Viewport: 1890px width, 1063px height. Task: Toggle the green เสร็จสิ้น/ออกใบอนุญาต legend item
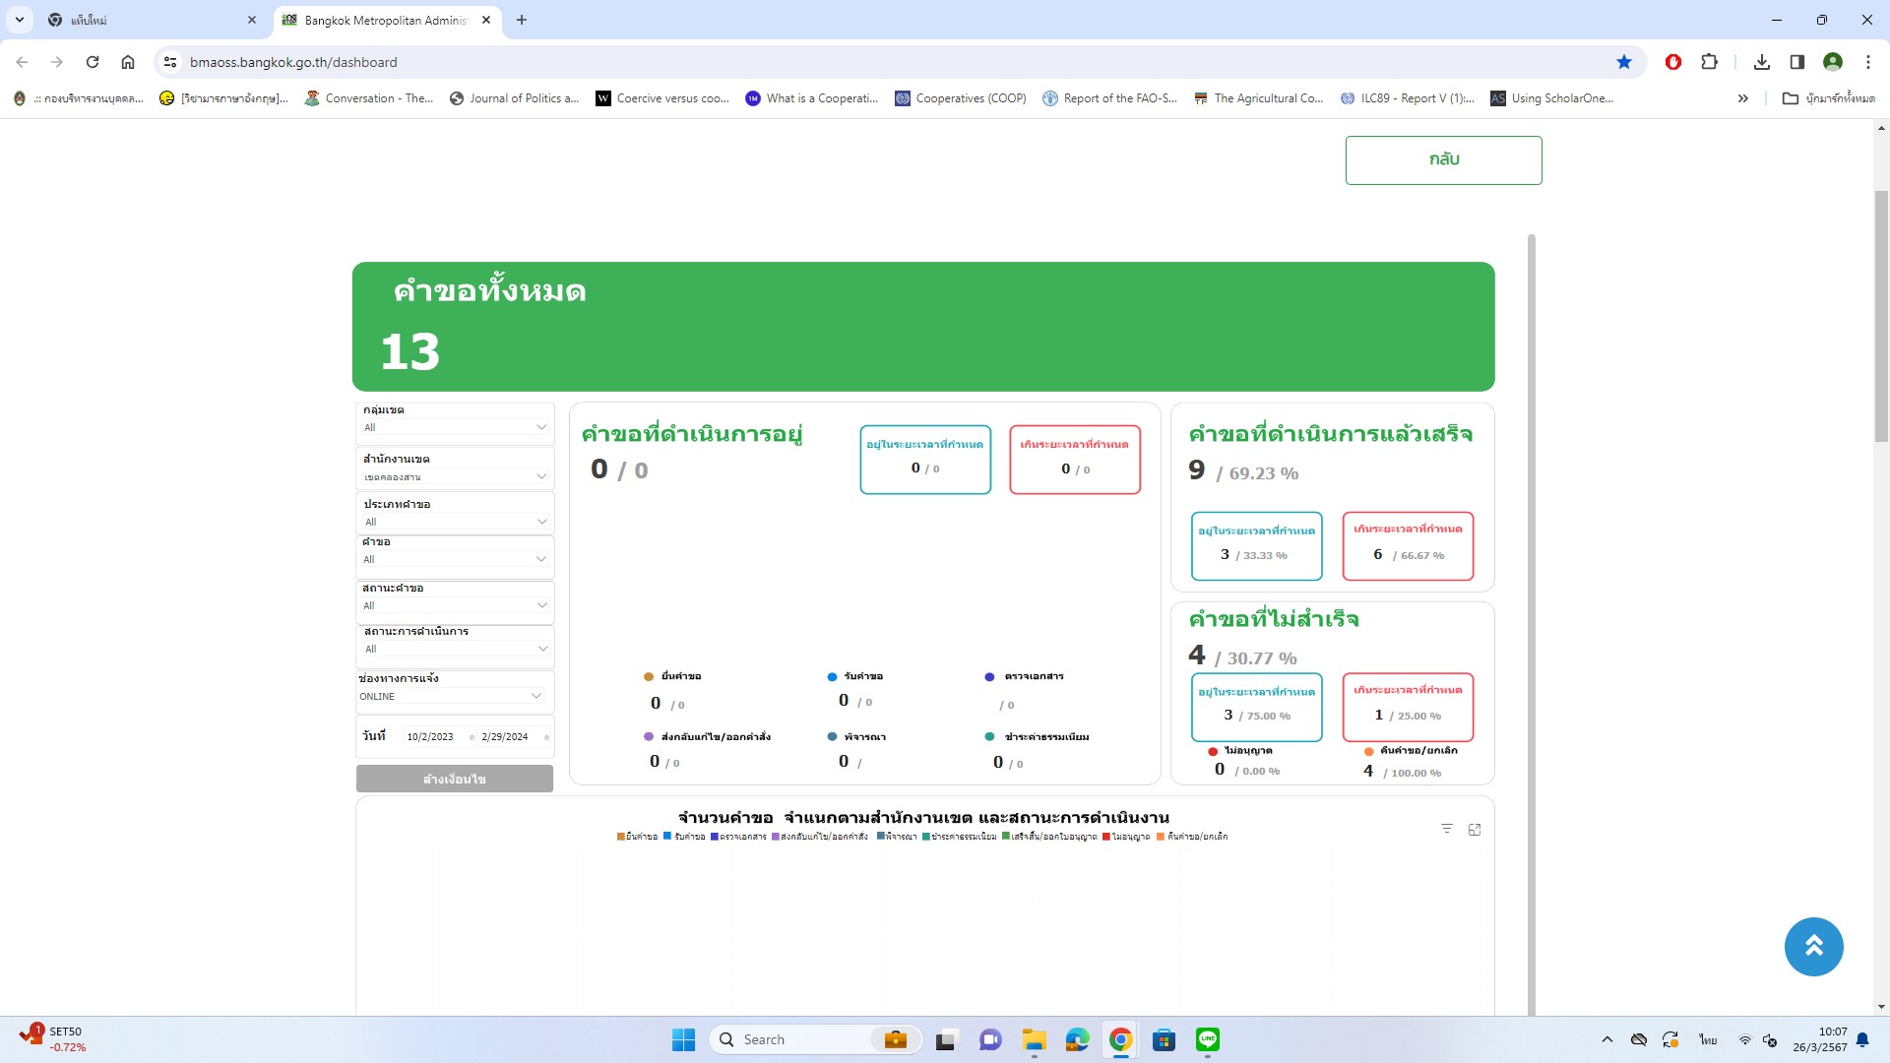tap(1048, 837)
